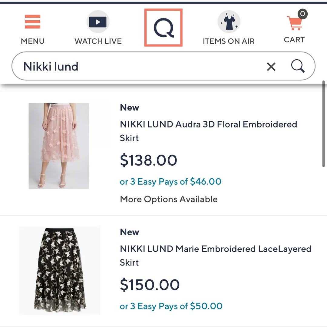Clear search text with the X icon
Screen dimensions: 327x327
[x=271, y=67]
